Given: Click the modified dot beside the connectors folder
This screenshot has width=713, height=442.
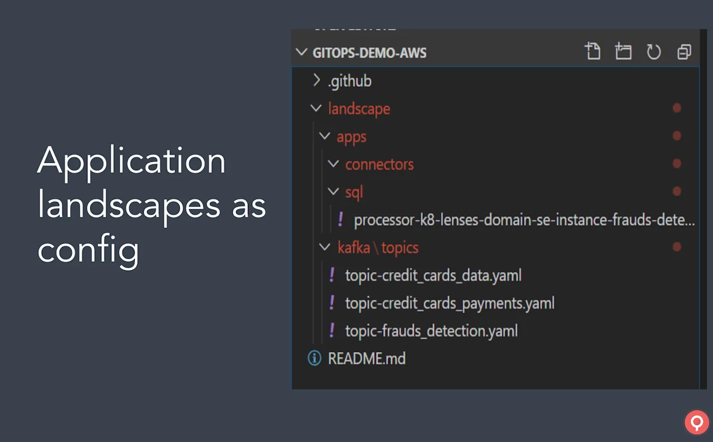Looking at the screenshot, I should (677, 163).
